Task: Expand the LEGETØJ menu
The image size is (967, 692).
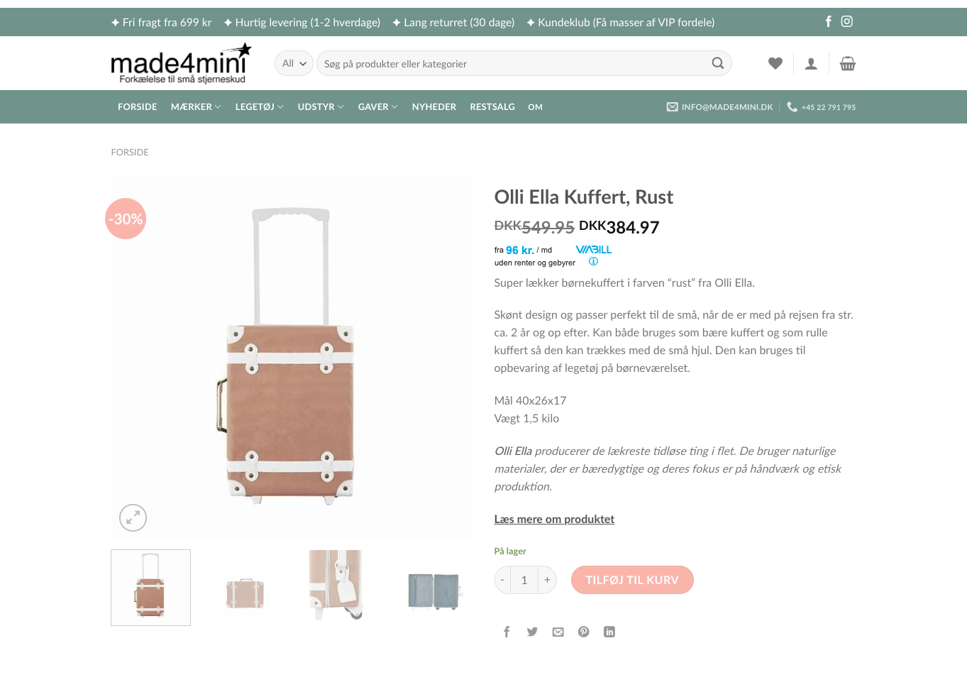Action: coord(259,106)
